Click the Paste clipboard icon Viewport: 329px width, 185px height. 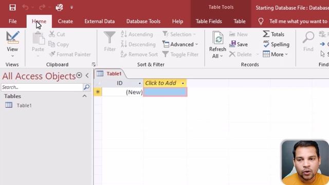pos(39,38)
